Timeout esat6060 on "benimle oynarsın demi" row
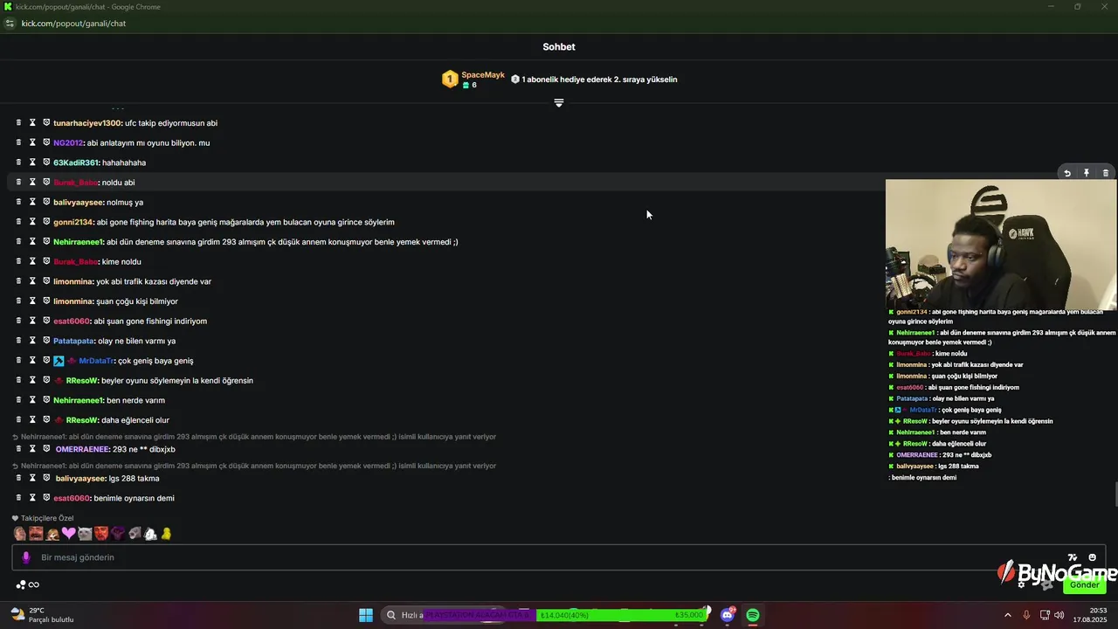Image resolution: width=1118 pixels, height=629 pixels. [32, 498]
